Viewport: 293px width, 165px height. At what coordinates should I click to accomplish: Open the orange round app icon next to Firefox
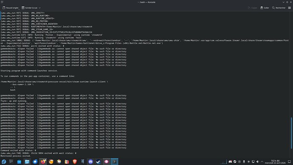(x=51, y=162)
